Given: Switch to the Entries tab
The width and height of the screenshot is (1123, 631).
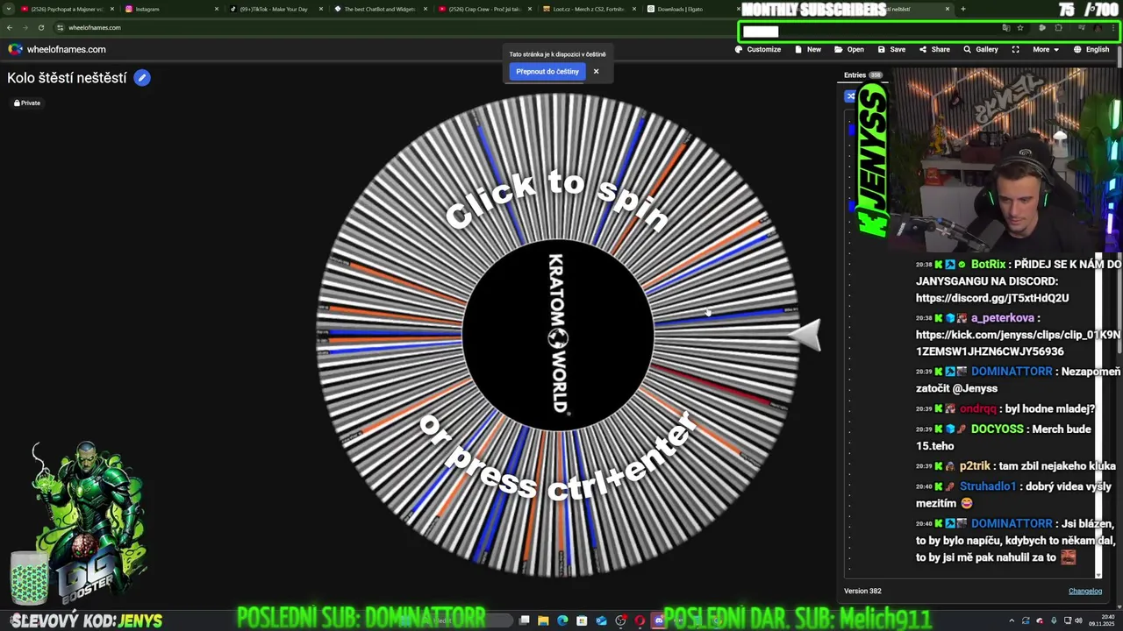Looking at the screenshot, I should point(863,75).
